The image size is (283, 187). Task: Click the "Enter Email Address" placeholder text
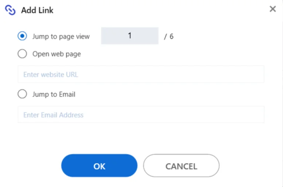[54, 115]
